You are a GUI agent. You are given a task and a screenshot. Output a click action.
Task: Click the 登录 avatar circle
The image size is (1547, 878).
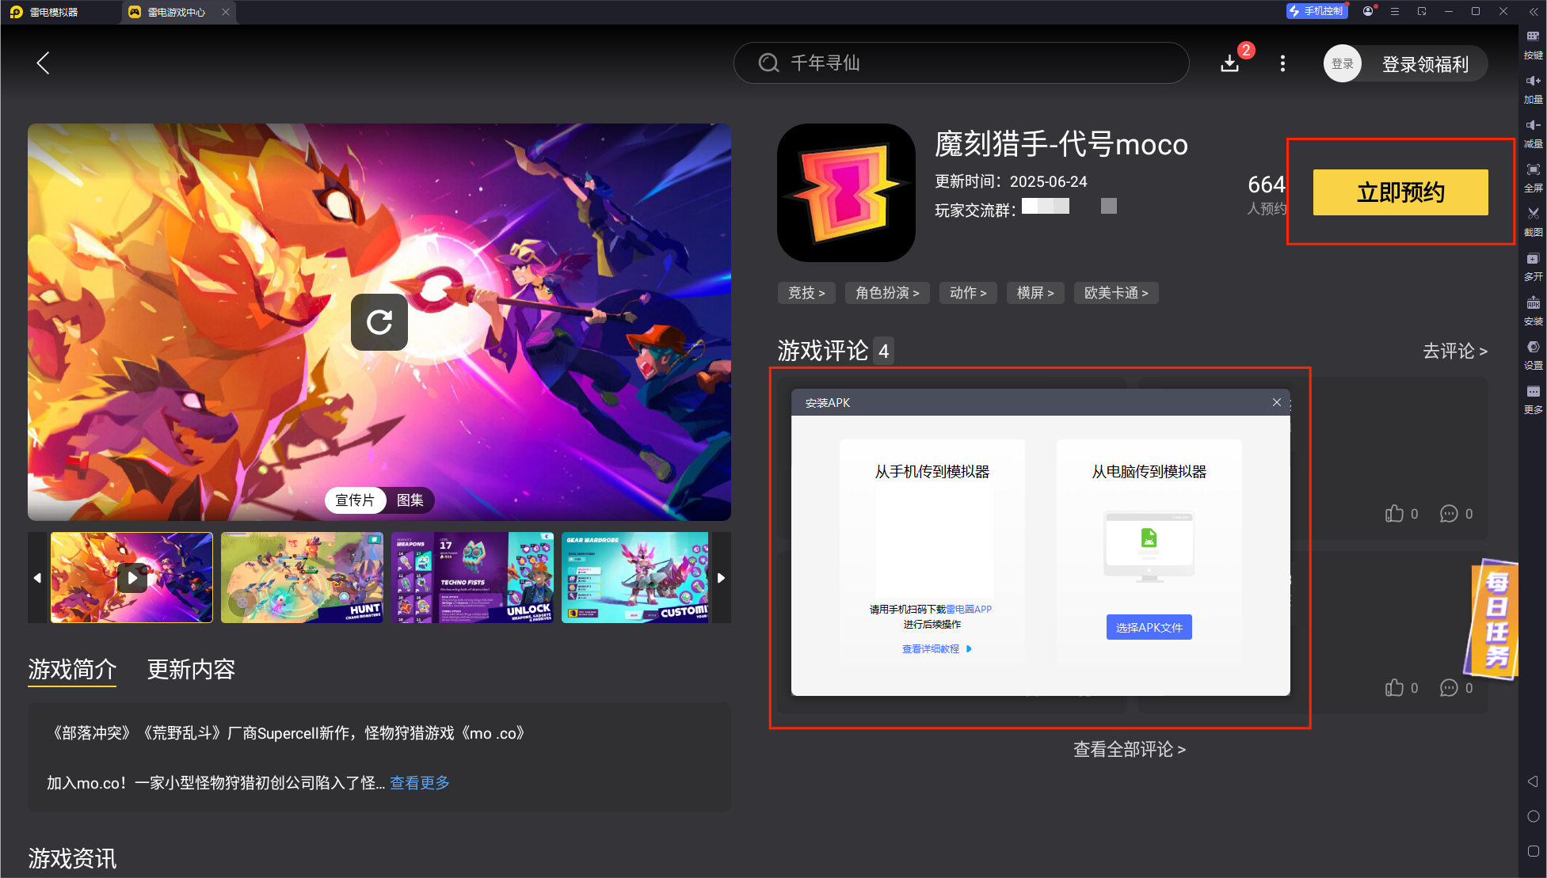pyautogui.click(x=1343, y=63)
